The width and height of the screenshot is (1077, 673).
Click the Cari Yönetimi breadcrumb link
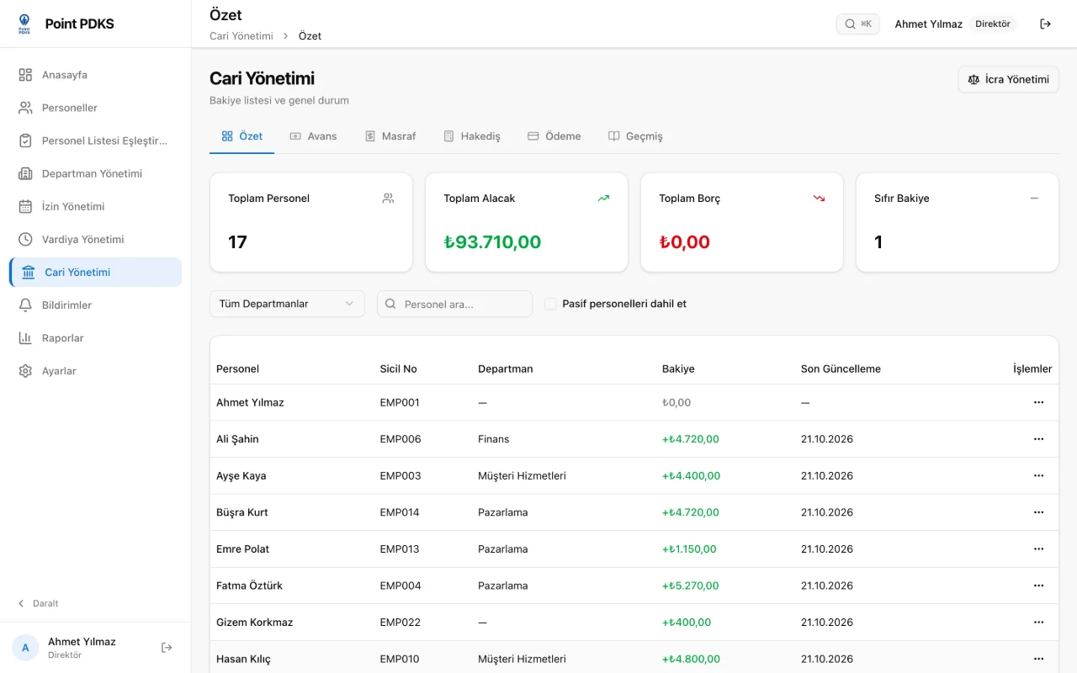(241, 36)
